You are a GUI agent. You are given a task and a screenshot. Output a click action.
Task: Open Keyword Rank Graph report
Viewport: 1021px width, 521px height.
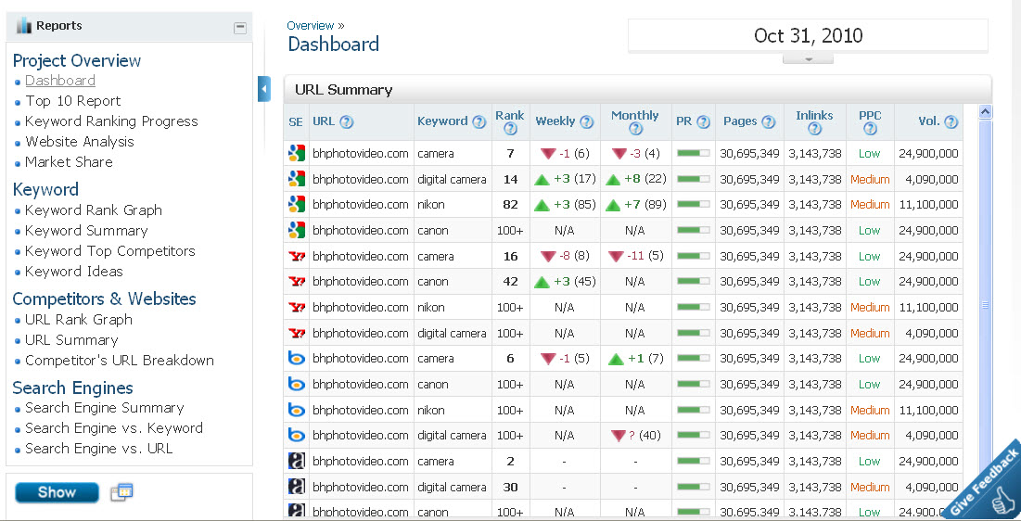click(x=94, y=210)
